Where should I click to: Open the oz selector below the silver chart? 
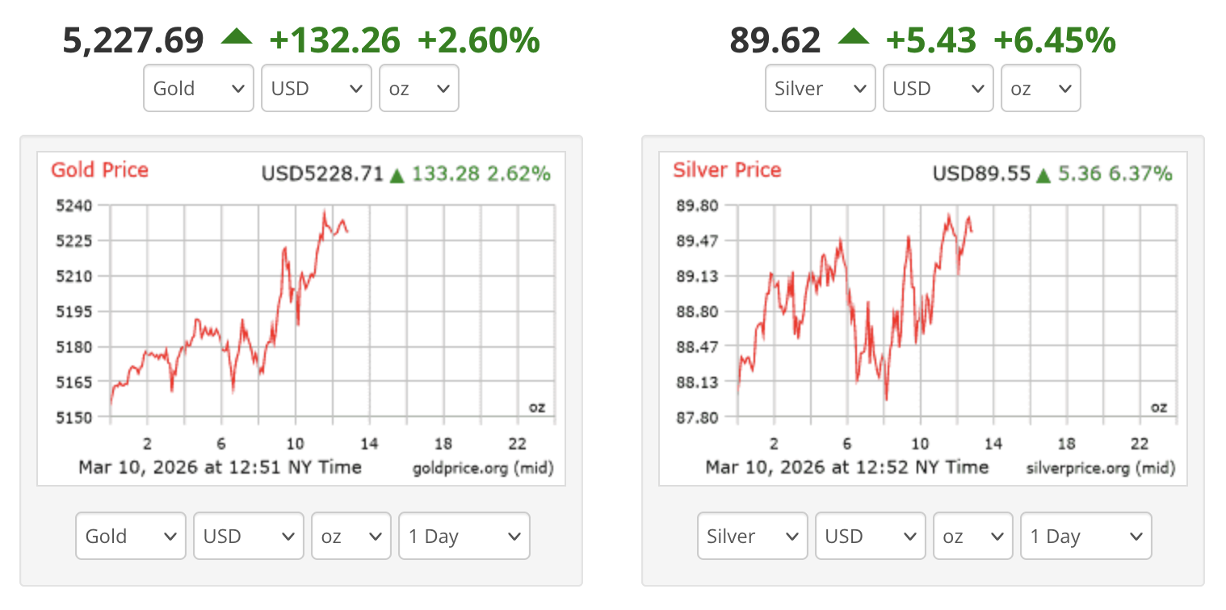click(972, 536)
